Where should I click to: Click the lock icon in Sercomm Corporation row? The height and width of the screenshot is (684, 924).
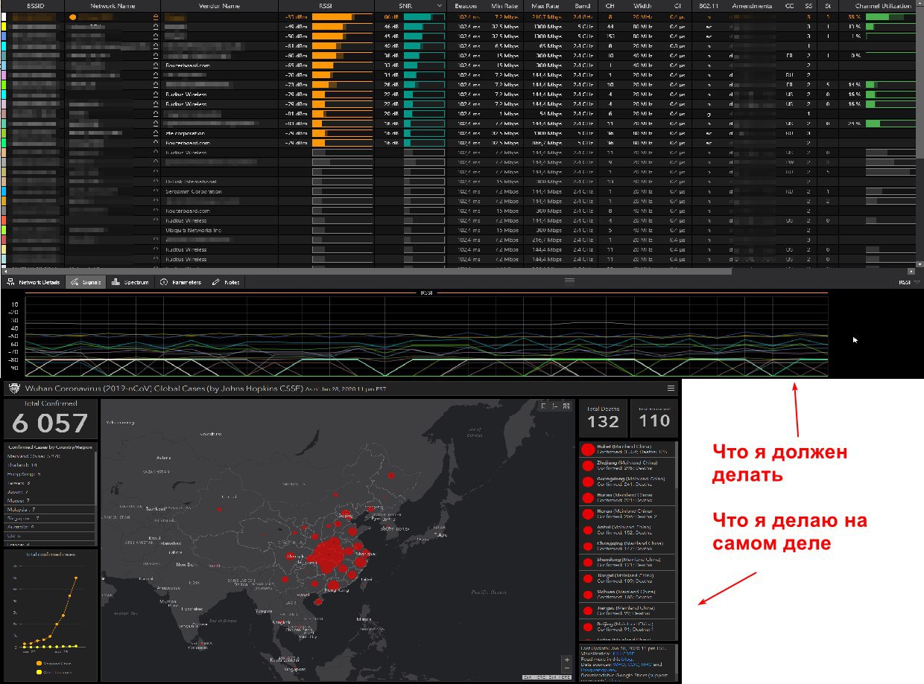pos(156,191)
